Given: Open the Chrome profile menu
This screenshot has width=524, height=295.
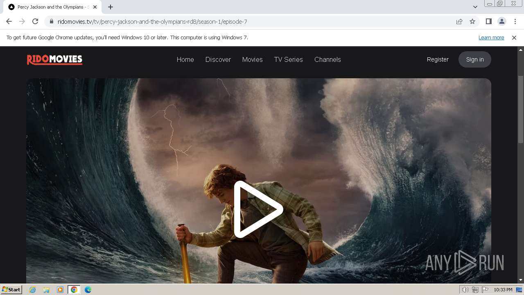Looking at the screenshot, I should 501,21.
